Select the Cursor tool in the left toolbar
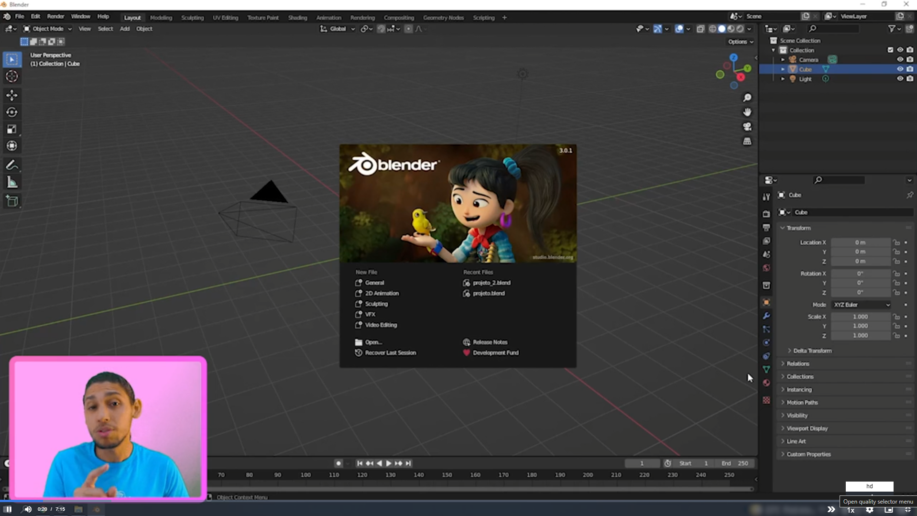The image size is (917, 516). tap(12, 77)
